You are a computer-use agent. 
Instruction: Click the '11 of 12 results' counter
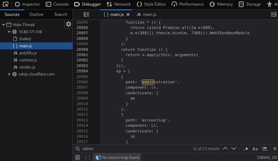[206, 149]
